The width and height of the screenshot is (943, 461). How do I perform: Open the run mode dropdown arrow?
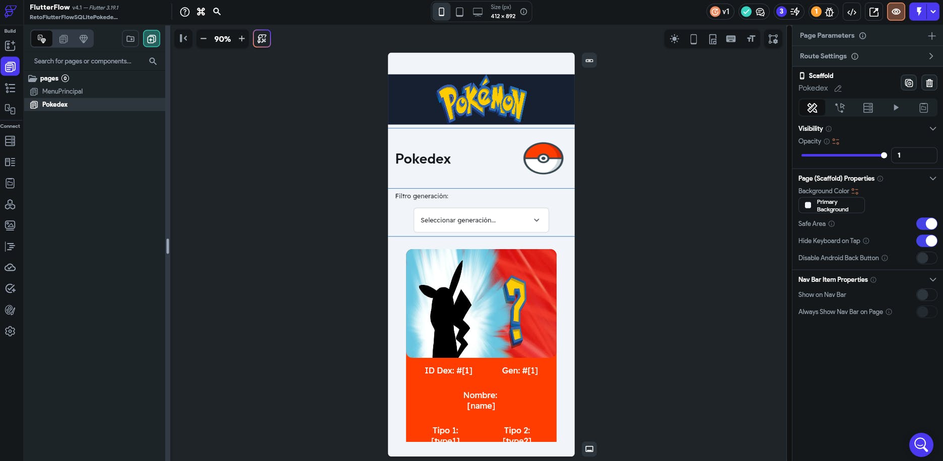(933, 12)
